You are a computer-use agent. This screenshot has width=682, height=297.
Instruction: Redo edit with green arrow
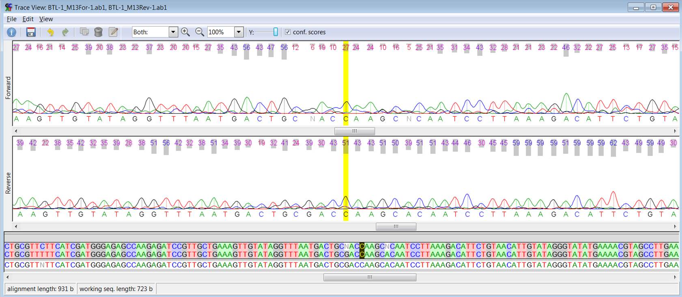pos(65,32)
